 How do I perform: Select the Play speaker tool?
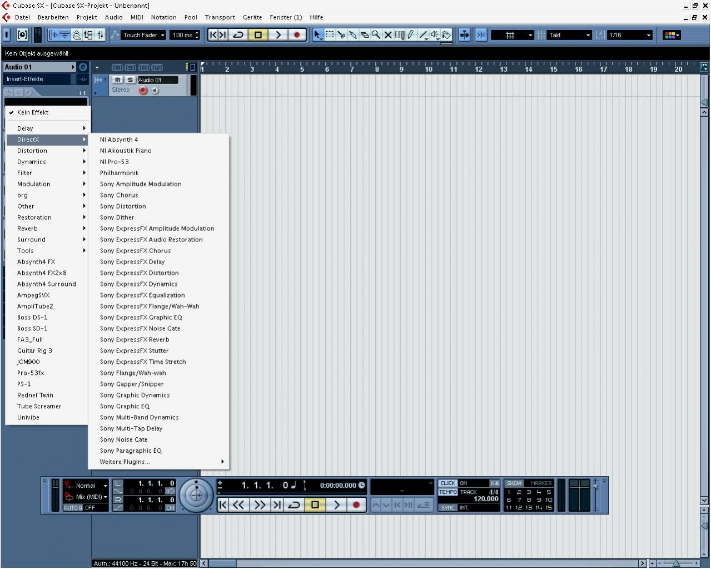pyautogui.click(x=435, y=35)
